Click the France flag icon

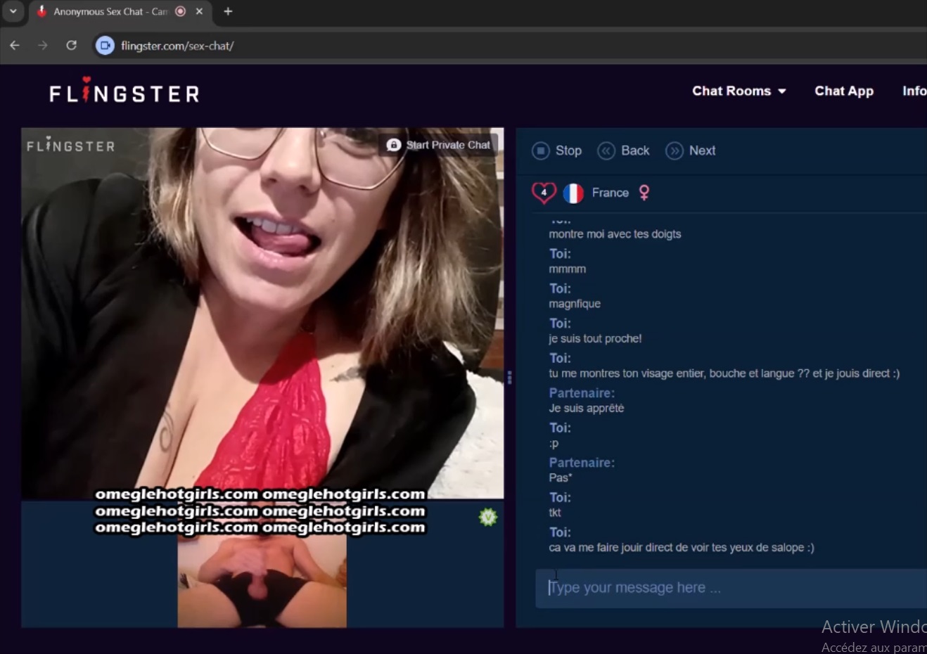[x=573, y=193]
